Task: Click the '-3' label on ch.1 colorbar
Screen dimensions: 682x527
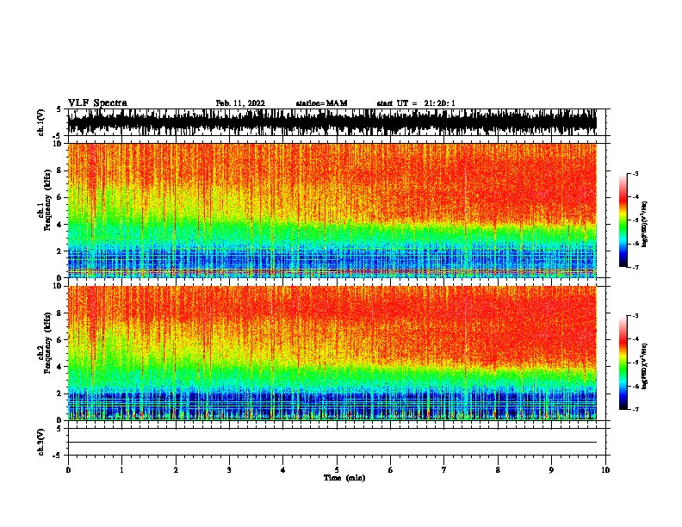Action: [x=635, y=173]
